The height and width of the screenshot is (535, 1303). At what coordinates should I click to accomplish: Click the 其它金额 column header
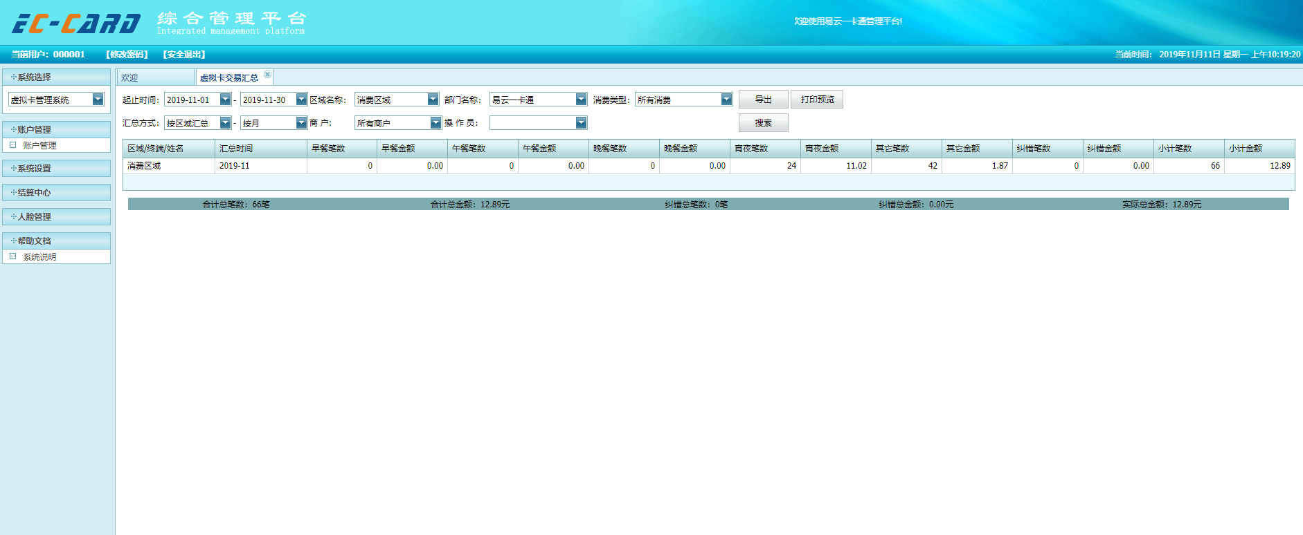(978, 149)
